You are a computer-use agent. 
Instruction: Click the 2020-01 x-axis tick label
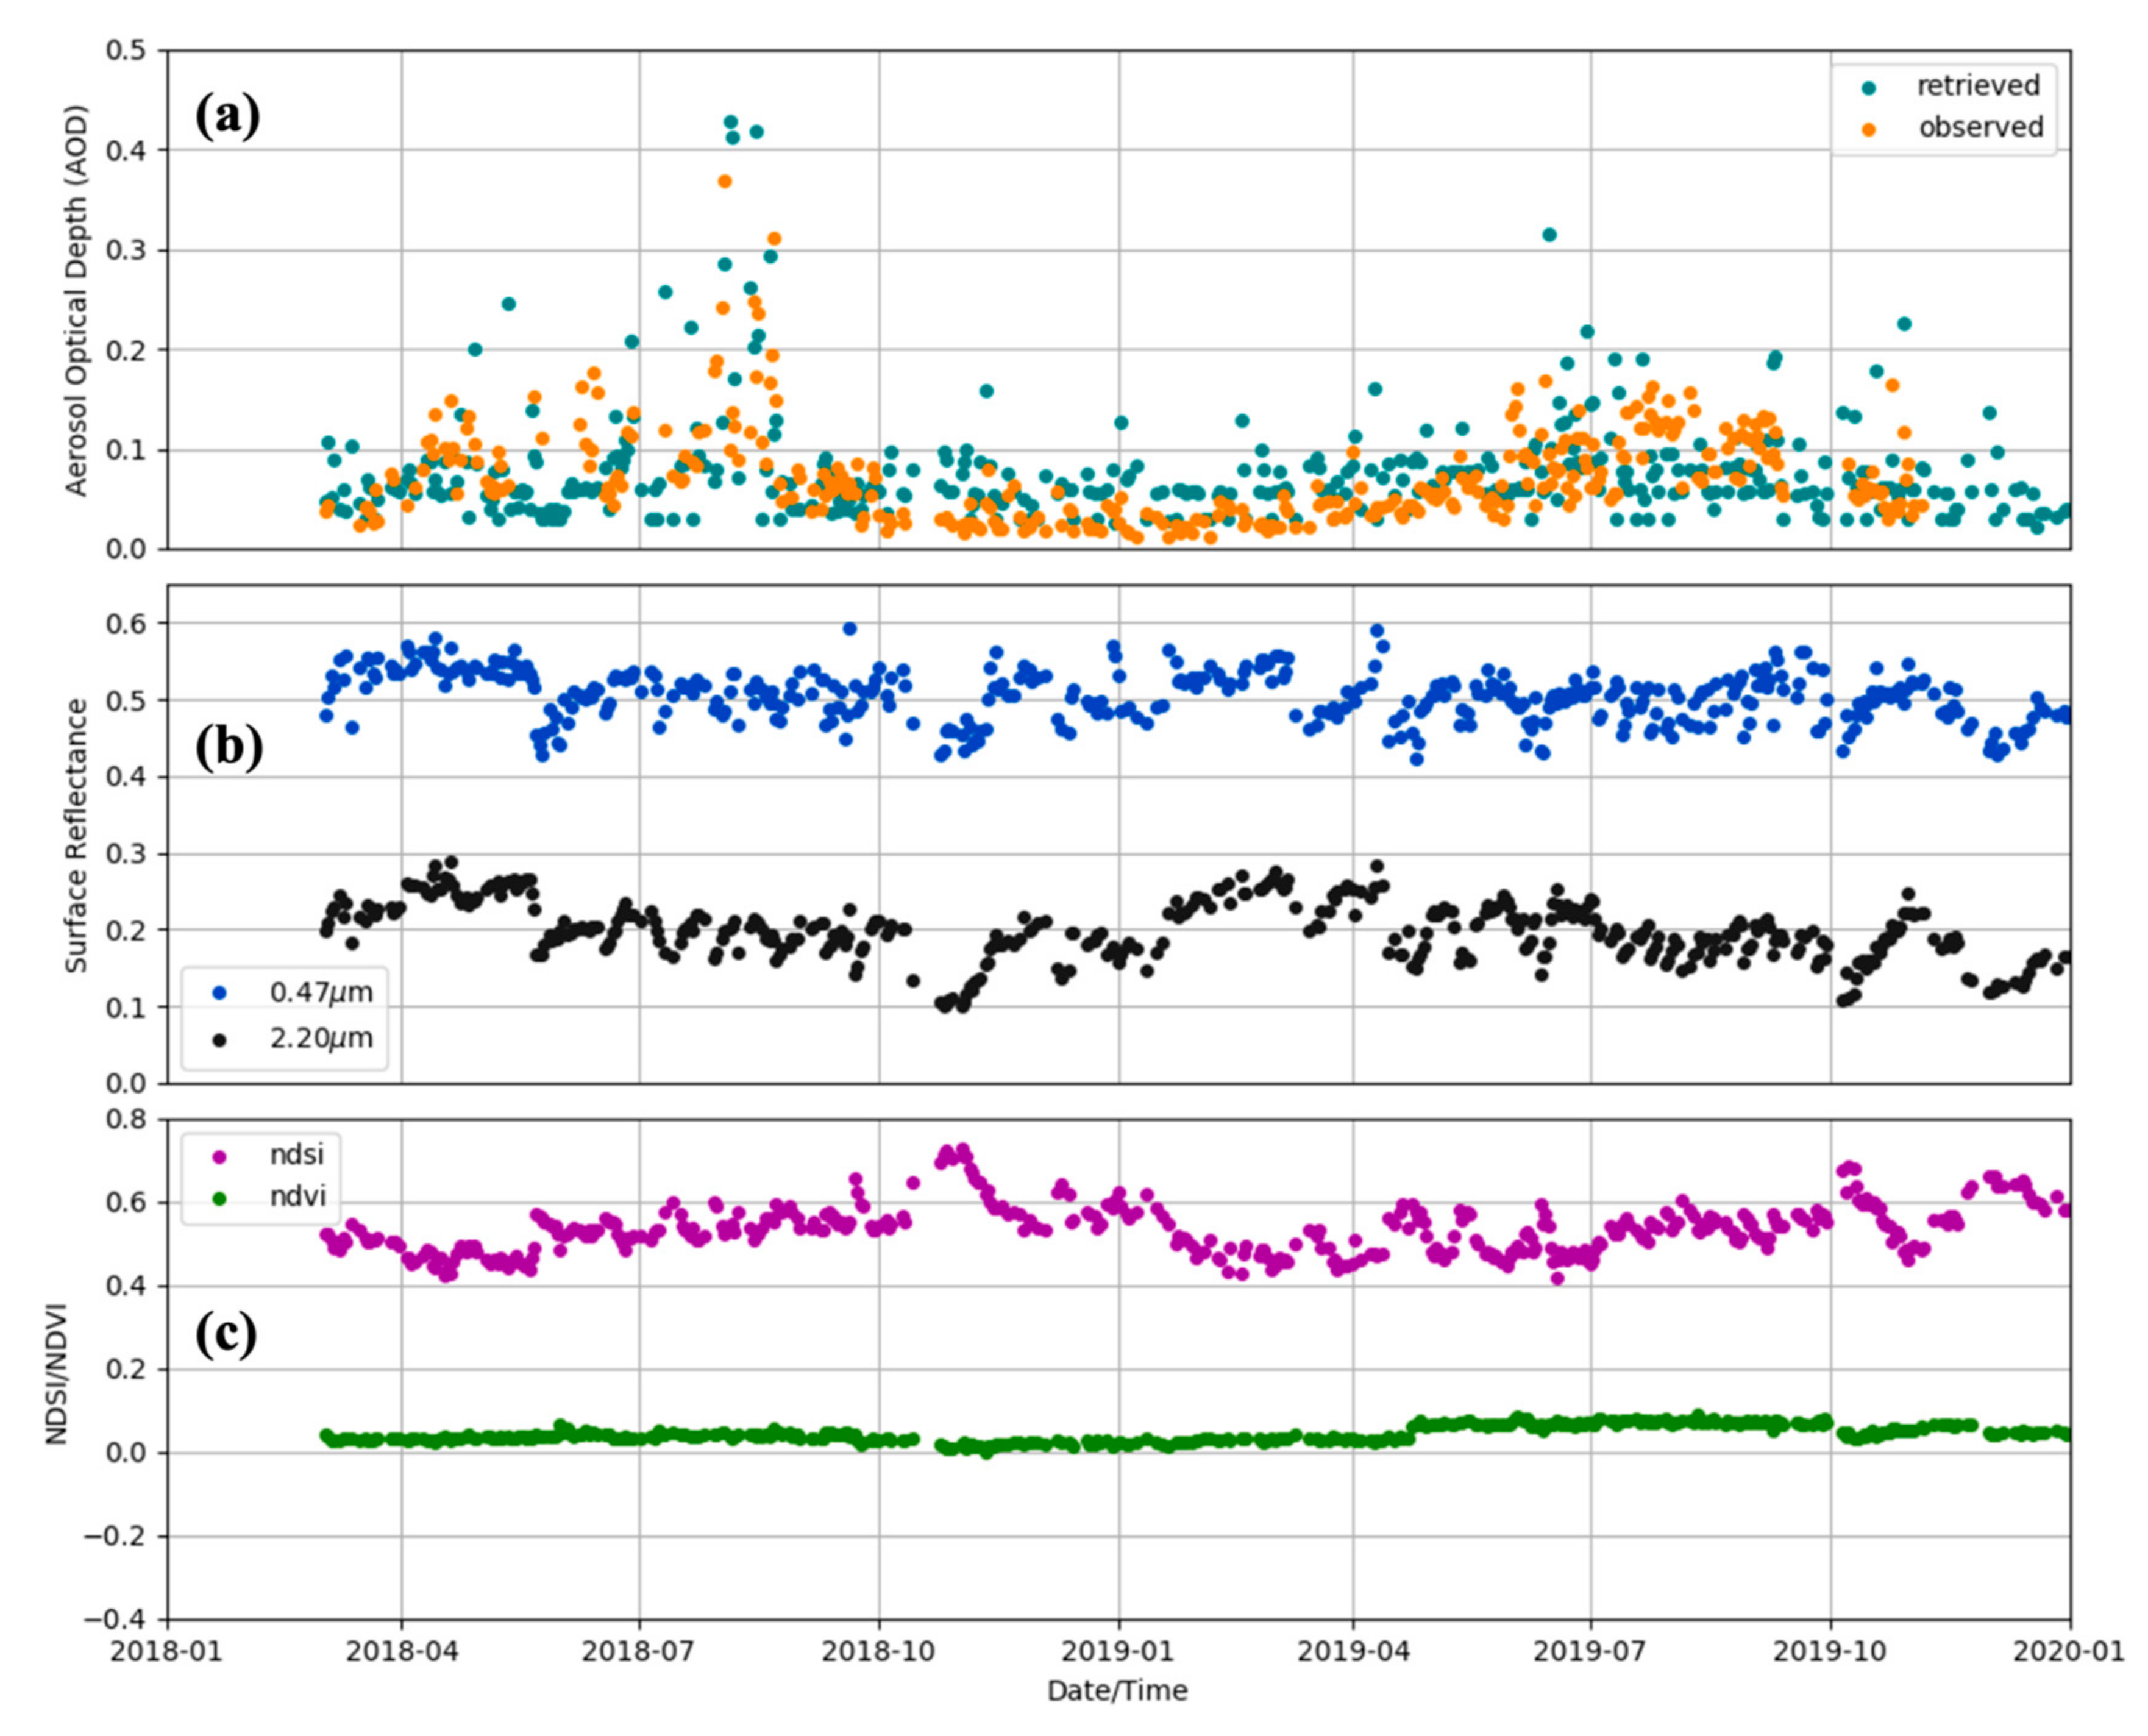pyautogui.click(x=2068, y=1650)
